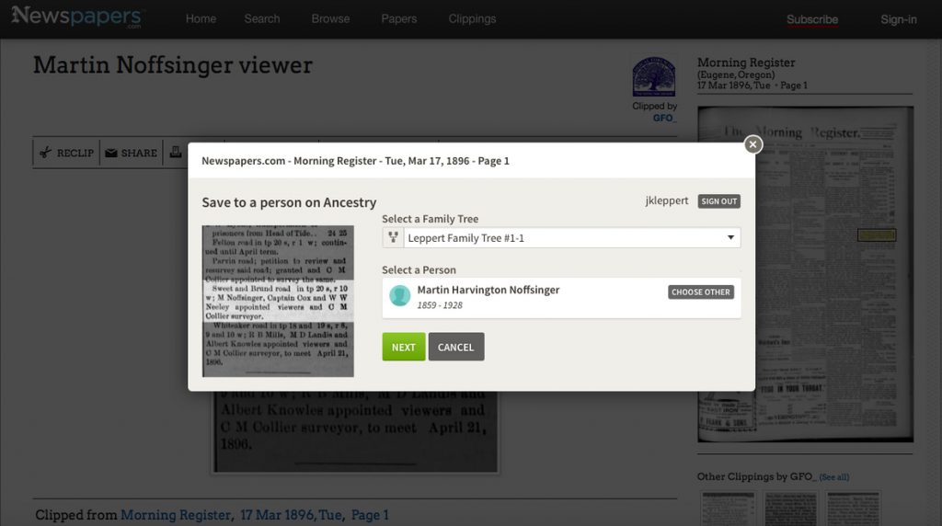The image size is (942, 526).
Task: Go to the Papers navigation item
Action: pyautogui.click(x=398, y=18)
